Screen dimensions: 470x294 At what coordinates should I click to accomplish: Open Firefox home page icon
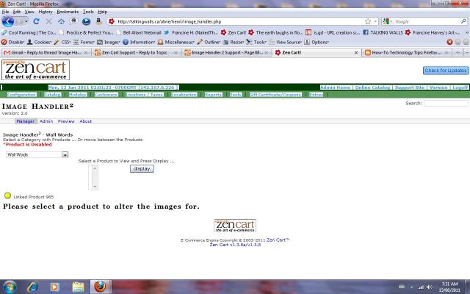pyautogui.click(x=61, y=21)
